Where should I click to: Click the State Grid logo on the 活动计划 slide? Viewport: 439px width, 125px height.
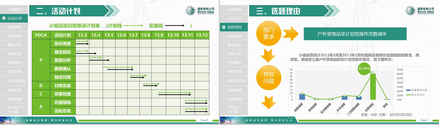tap(200, 10)
